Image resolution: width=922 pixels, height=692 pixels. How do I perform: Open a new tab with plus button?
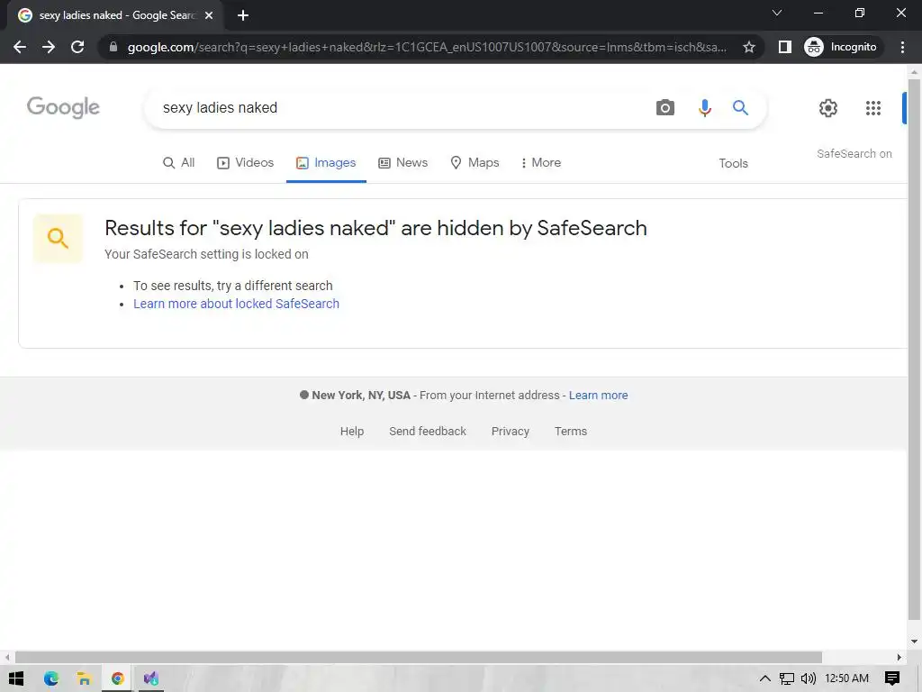point(243,15)
